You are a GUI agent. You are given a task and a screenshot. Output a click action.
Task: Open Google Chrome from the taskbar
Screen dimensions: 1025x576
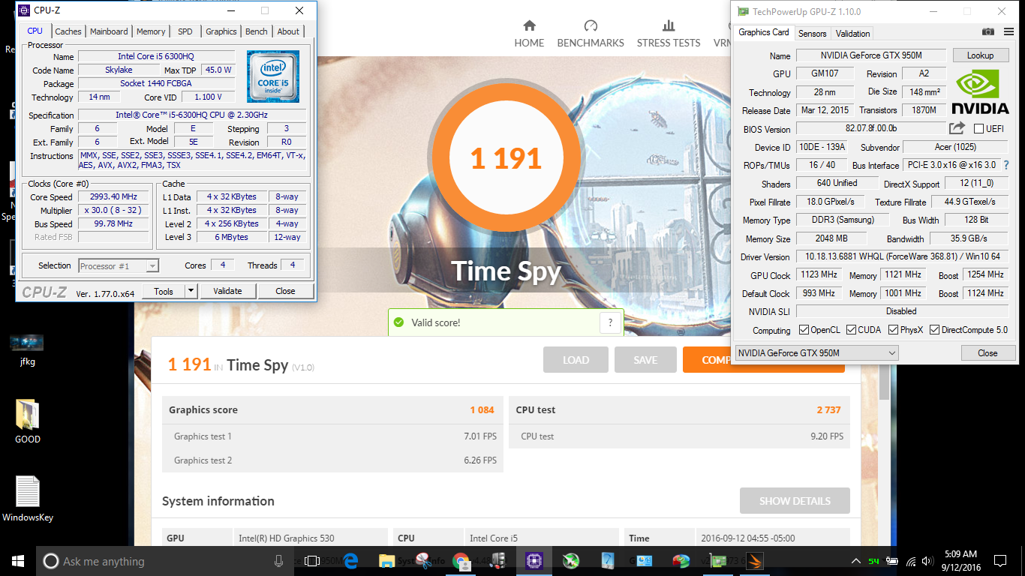[x=461, y=561]
